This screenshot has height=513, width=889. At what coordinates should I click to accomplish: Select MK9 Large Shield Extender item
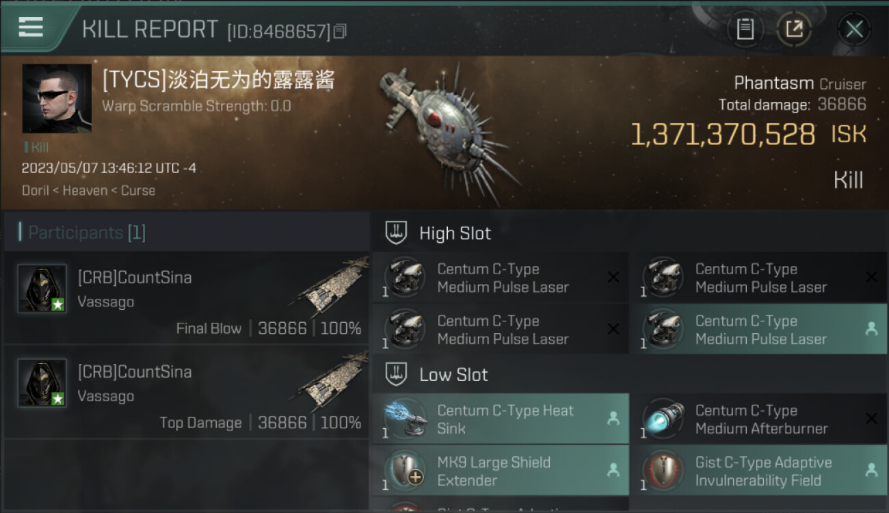500,471
